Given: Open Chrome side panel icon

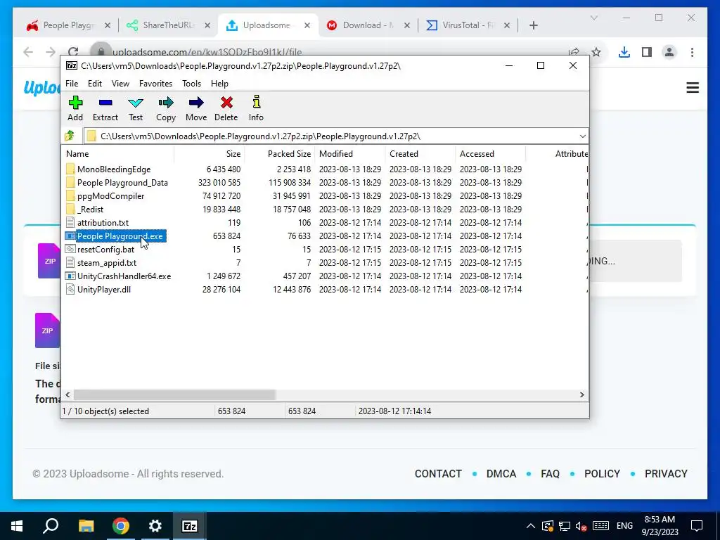Looking at the screenshot, I should [647, 52].
